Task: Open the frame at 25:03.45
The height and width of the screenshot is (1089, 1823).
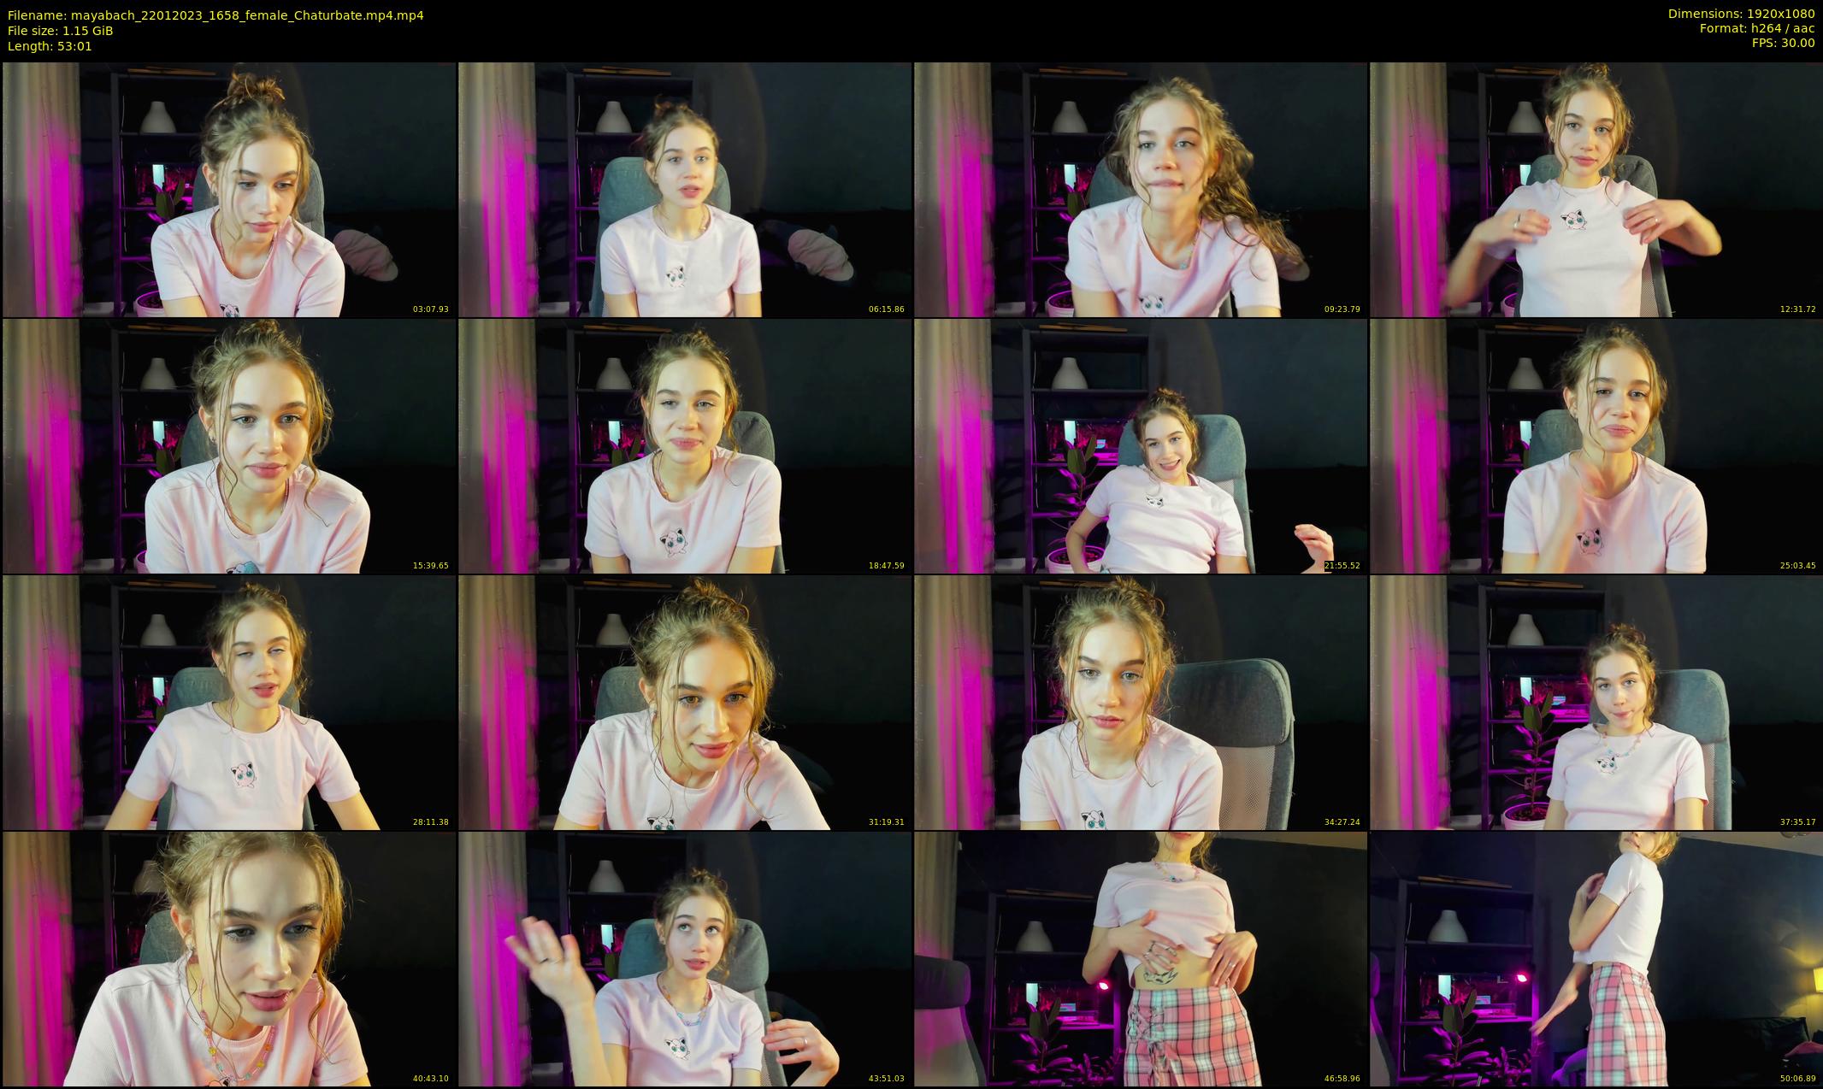Action: click(1596, 446)
